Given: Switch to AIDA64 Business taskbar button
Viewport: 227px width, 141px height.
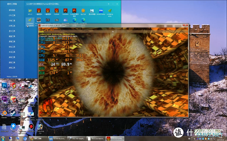Looking at the screenshot, I should point(57,139).
